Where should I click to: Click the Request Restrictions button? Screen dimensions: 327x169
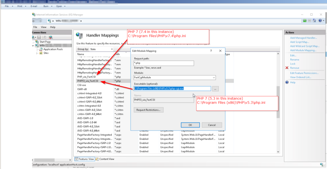(x=149, y=110)
